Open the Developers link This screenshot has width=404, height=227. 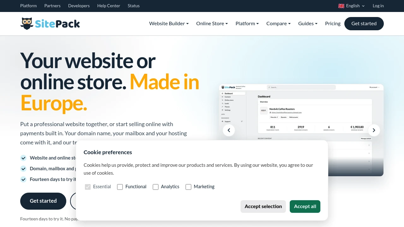79,6
